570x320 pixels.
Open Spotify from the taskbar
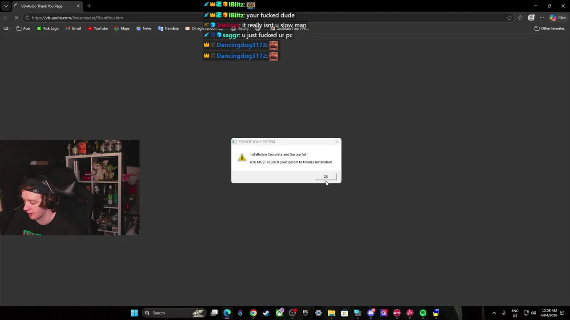point(423,313)
